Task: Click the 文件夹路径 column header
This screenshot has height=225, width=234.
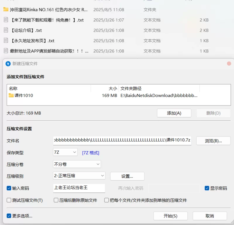Action: coord(131,88)
